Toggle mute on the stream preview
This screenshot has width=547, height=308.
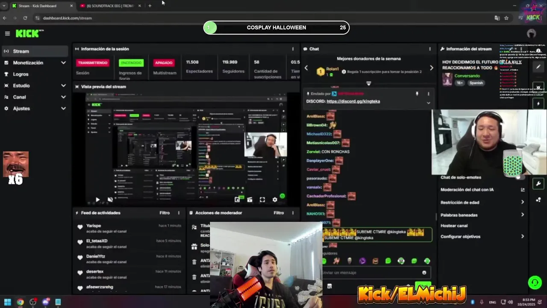110,199
